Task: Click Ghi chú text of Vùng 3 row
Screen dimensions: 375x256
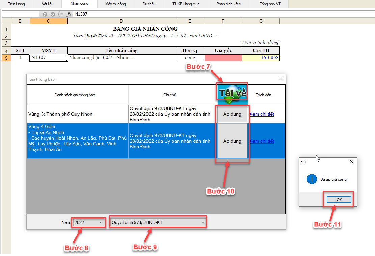Action: click(x=170, y=114)
